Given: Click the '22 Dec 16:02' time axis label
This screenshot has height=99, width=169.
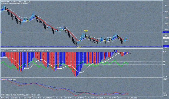Looking at the screenshot, I should (69, 98).
